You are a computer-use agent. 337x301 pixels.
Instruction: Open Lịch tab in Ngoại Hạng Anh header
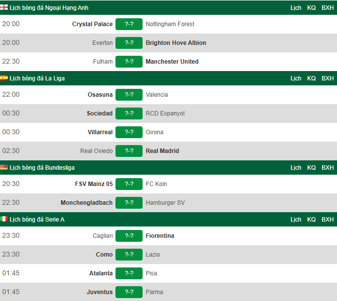[296, 8]
